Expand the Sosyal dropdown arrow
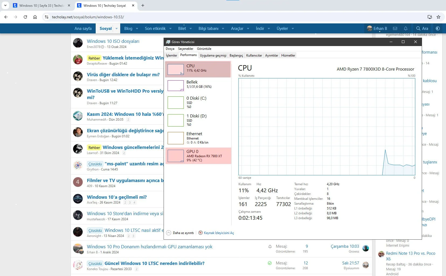The height and width of the screenshot is (276, 446). pyautogui.click(x=116, y=29)
